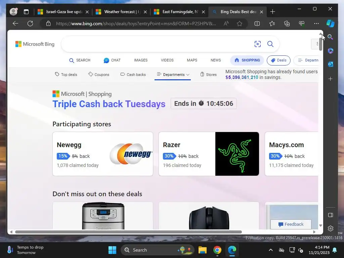Add this page to favorites star icon
This screenshot has width=344, height=258.
click(240, 24)
